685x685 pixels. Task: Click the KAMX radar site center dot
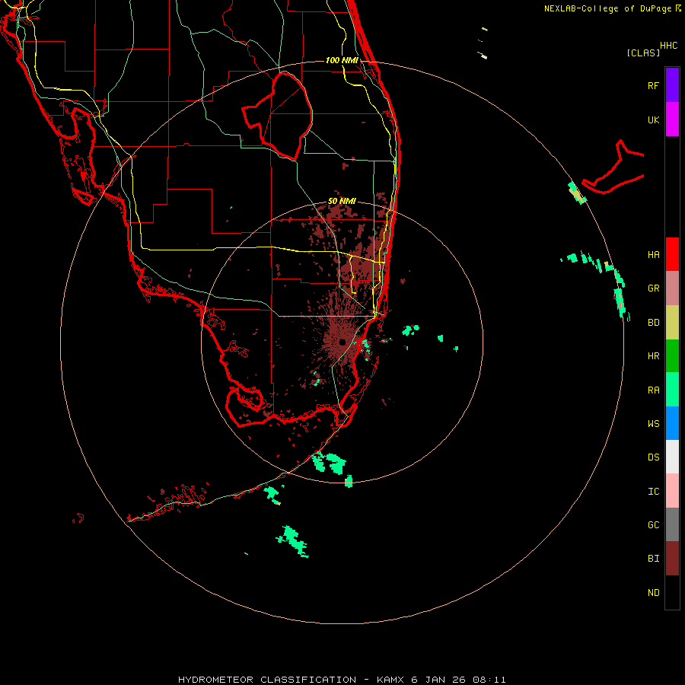pos(342,342)
